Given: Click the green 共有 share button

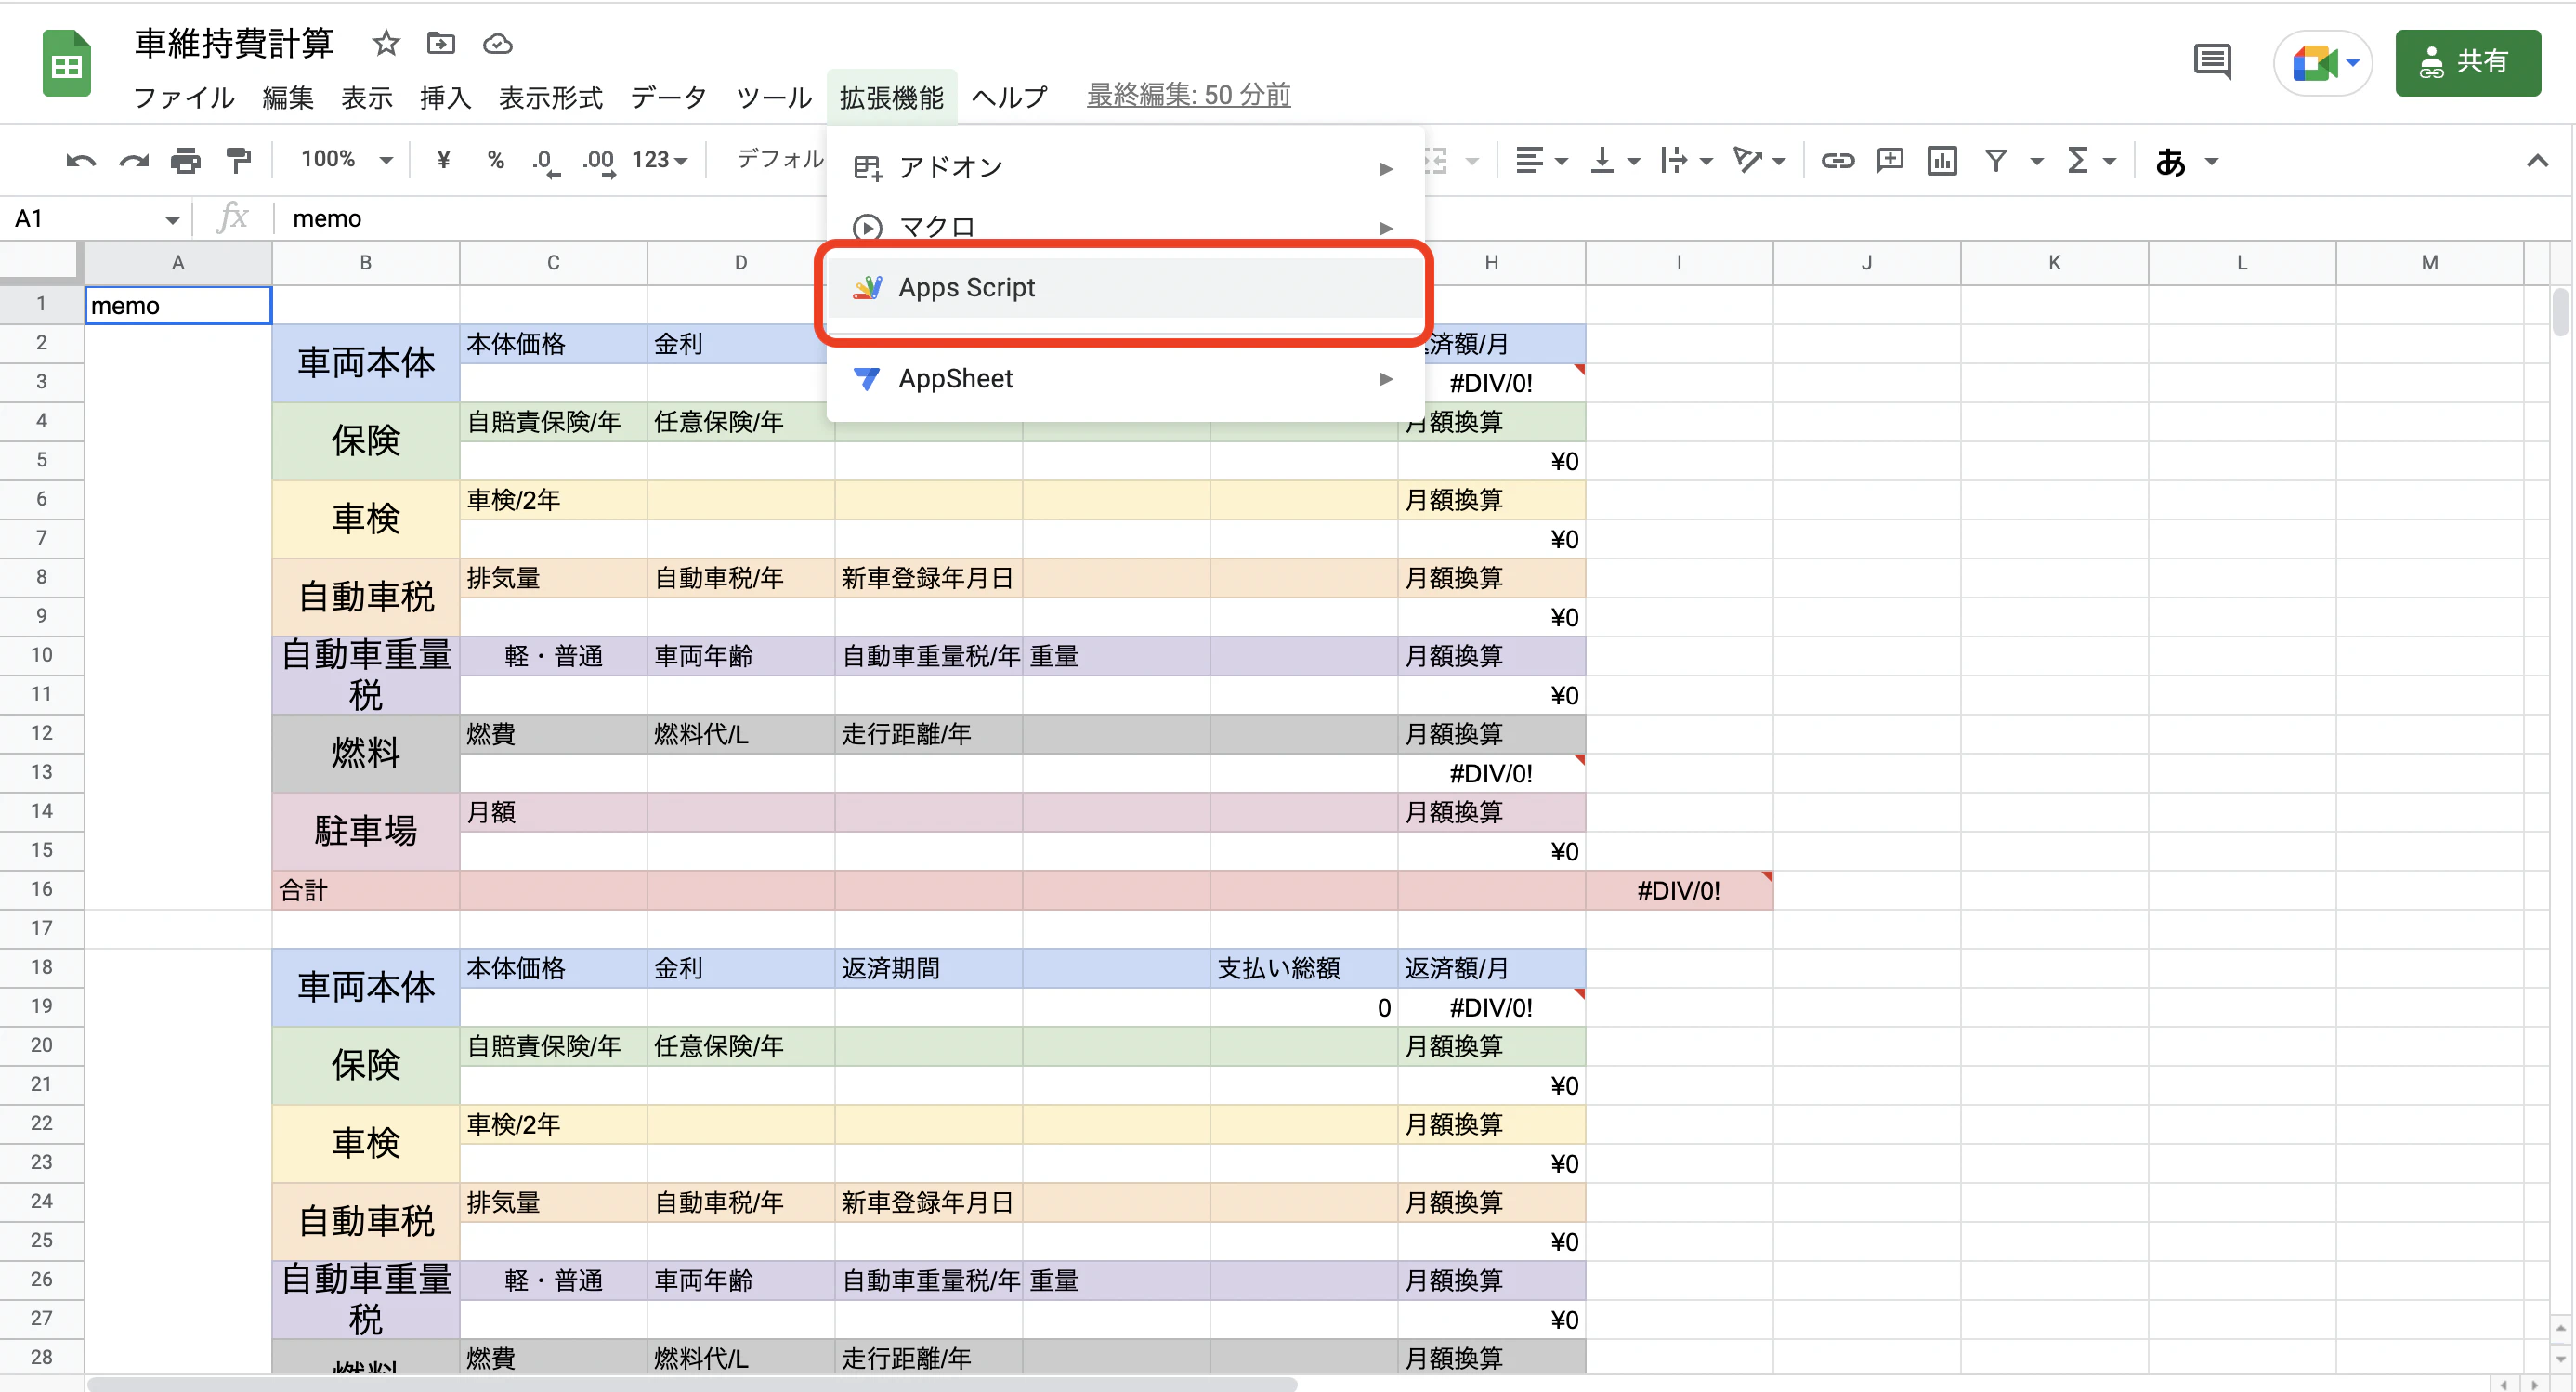Looking at the screenshot, I should [2468, 62].
